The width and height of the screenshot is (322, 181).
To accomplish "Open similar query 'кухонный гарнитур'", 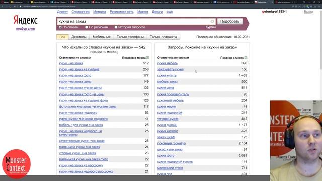I will 172,143.
